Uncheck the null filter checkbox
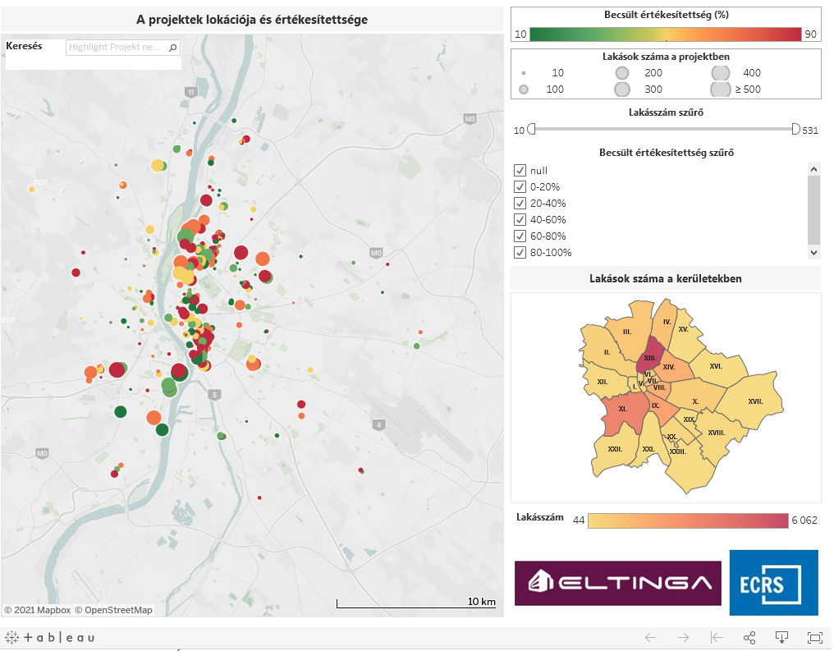This screenshot has width=834, height=651. 520,170
